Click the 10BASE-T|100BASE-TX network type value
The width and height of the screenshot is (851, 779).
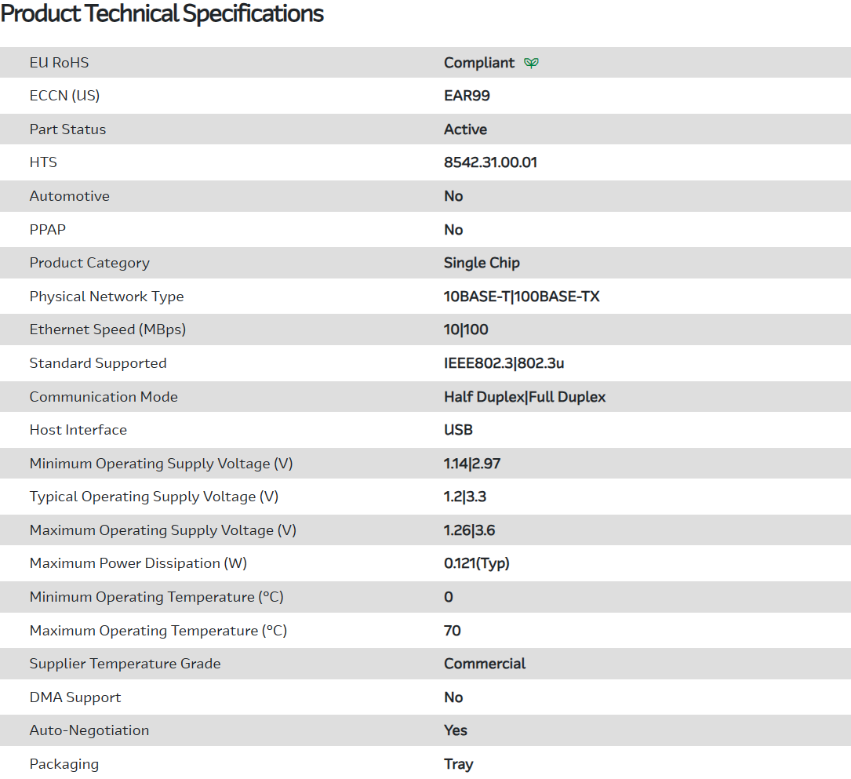[522, 297]
